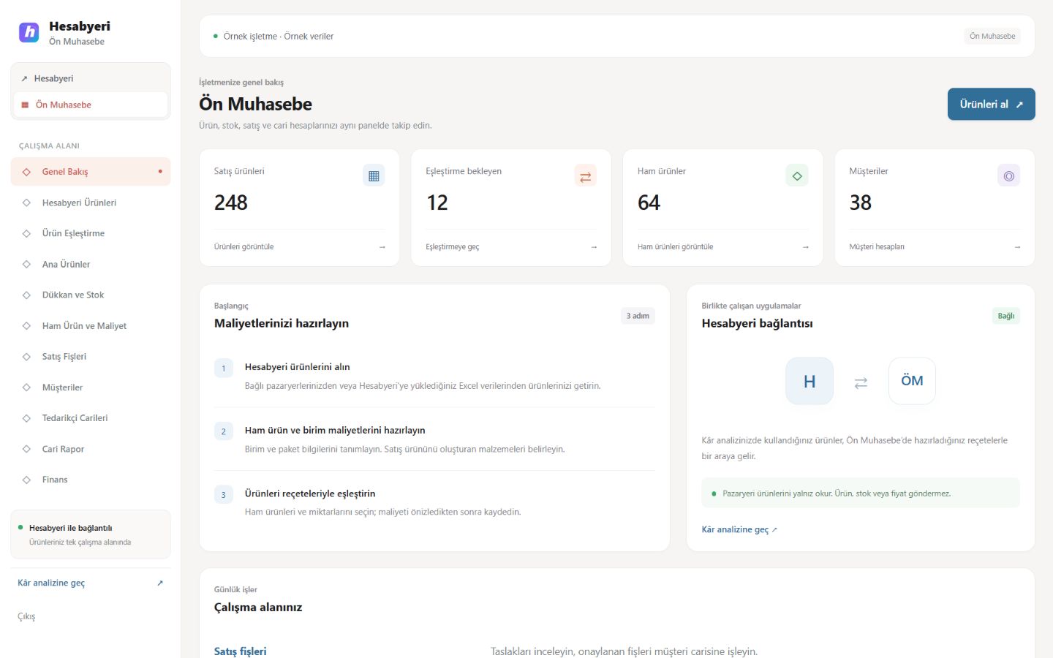Click the arrow next to Eşleştirmeye geç
This screenshot has width=1053, height=658.
(x=594, y=247)
